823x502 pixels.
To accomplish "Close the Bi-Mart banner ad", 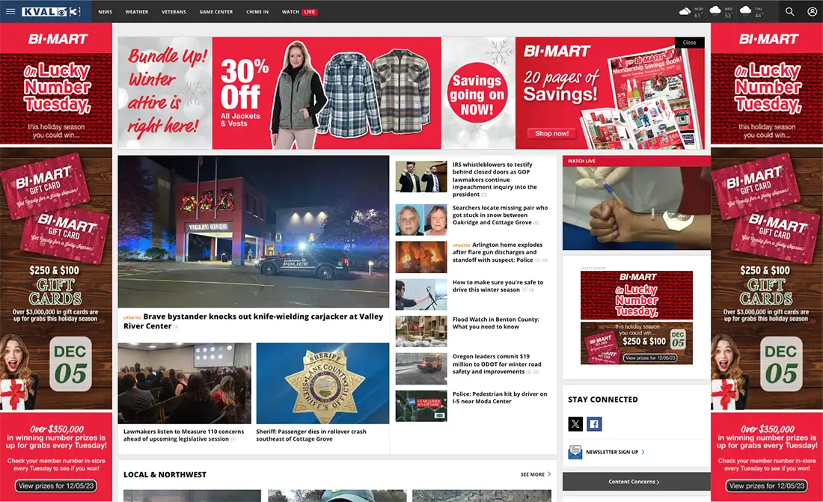I will pyautogui.click(x=689, y=43).
